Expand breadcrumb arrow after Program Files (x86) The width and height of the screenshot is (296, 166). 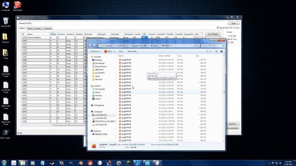(149, 46)
